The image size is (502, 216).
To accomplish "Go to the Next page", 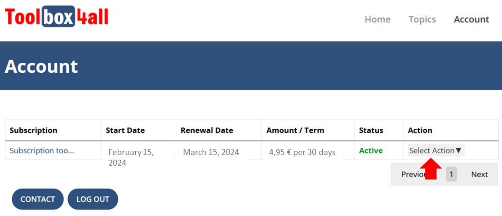I will point(480,174).
